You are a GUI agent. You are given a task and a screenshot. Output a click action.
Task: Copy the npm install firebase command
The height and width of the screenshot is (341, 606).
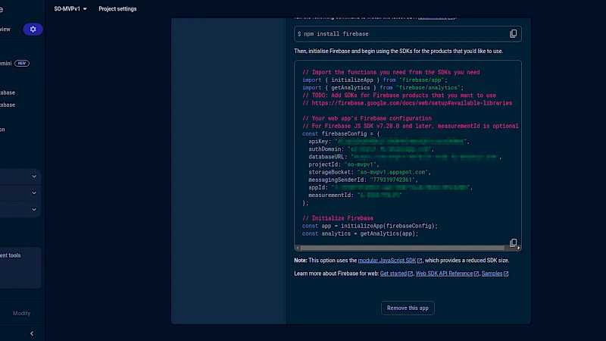[513, 33]
